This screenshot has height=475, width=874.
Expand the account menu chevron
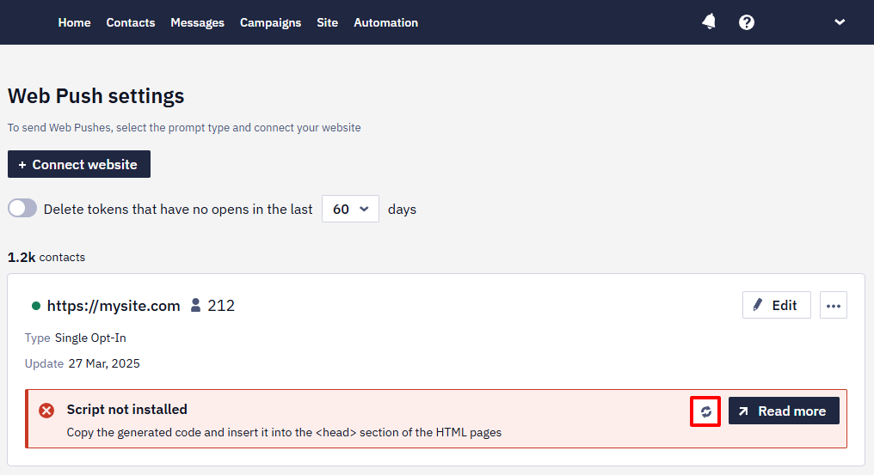click(840, 22)
